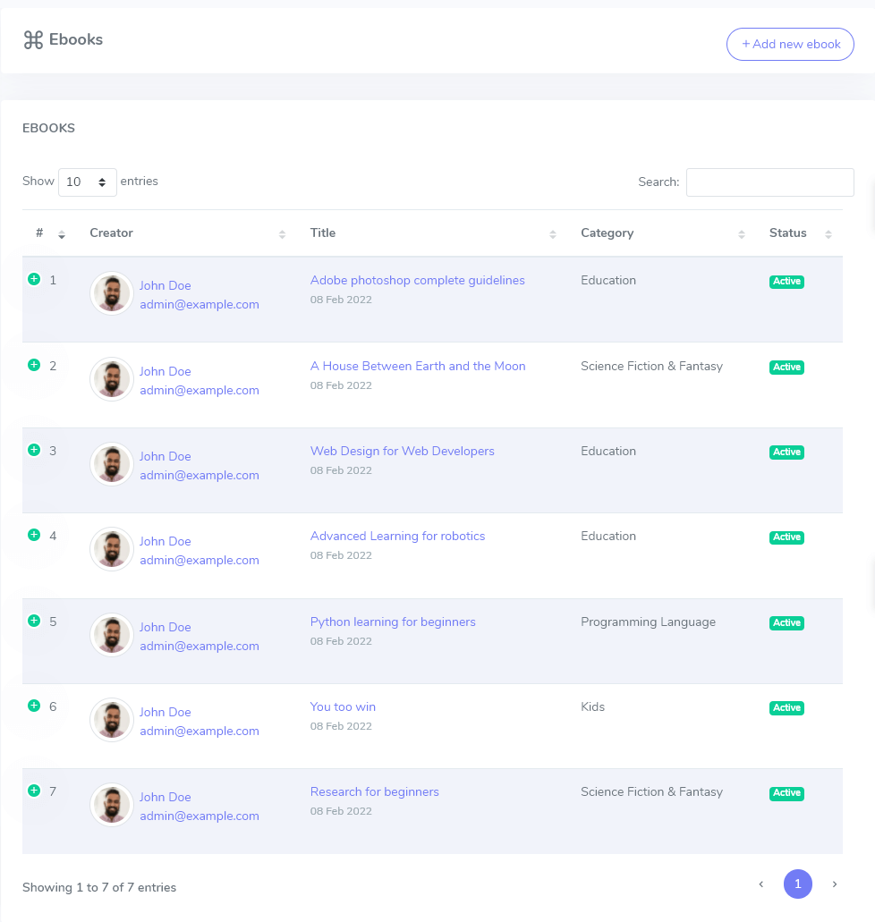Go to the previous page arrow
The width and height of the screenshot is (875, 922).
coord(761,884)
